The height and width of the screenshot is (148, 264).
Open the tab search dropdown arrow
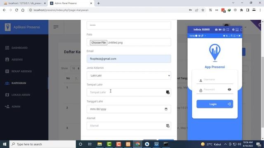click(233, 3)
